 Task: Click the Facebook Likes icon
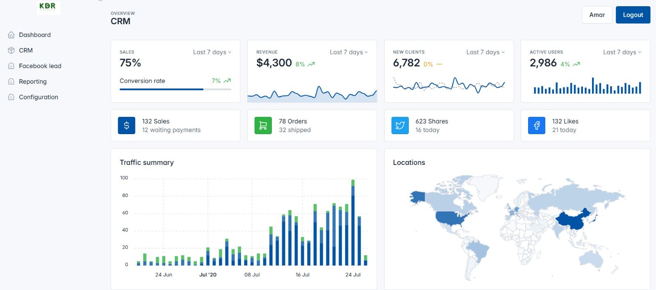536,126
